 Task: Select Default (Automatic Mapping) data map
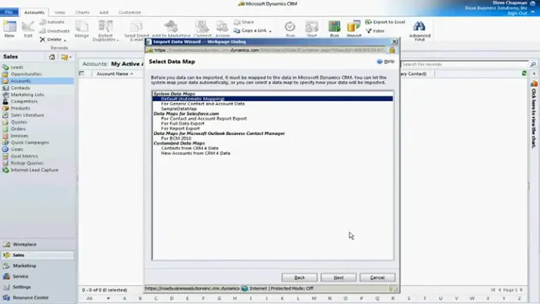click(x=272, y=99)
